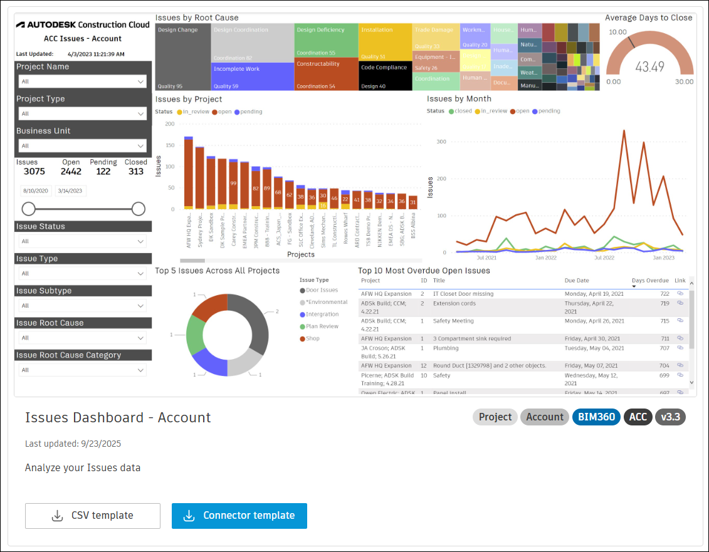Click the Project column header
Image resolution: width=709 pixels, height=552 pixels.
click(x=370, y=281)
